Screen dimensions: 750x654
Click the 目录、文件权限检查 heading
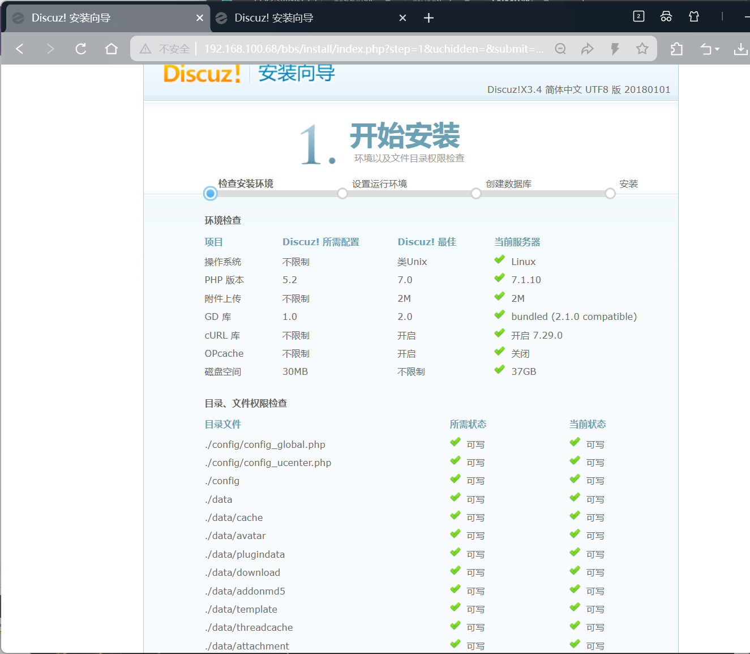246,403
